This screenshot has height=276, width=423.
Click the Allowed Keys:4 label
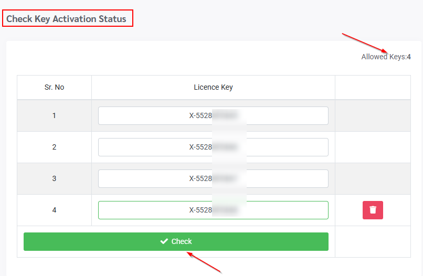coord(386,57)
